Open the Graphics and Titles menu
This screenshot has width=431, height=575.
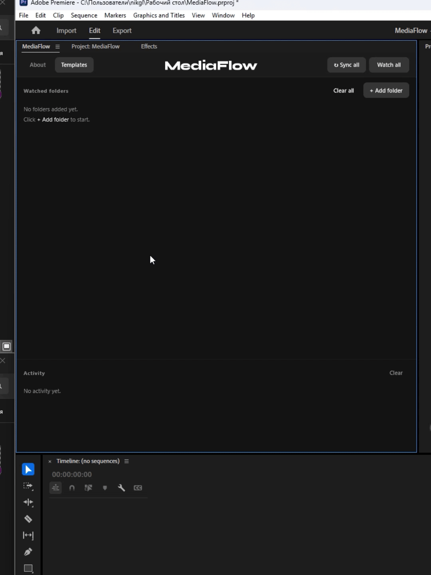pyautogui.click(x=159, y=15)
